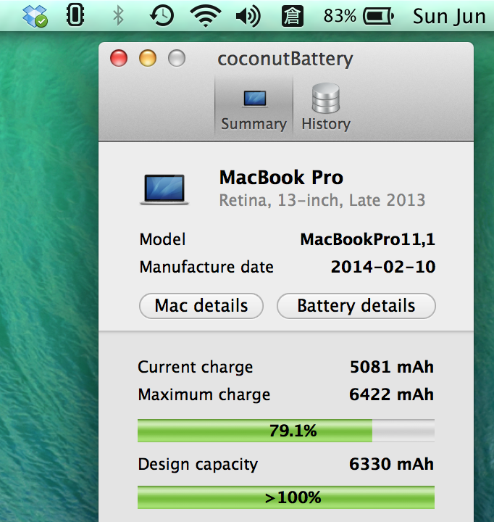Viewport: 494px width, 522px height.
Task: Click the 2014-02-10 manufacture date value
Action: pyautogui.click(x=383, y=267)
